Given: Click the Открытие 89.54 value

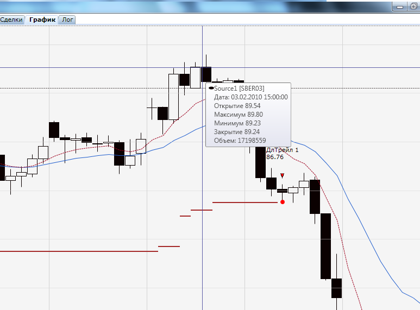Looking at the screenshot, I should pos(237,106).
